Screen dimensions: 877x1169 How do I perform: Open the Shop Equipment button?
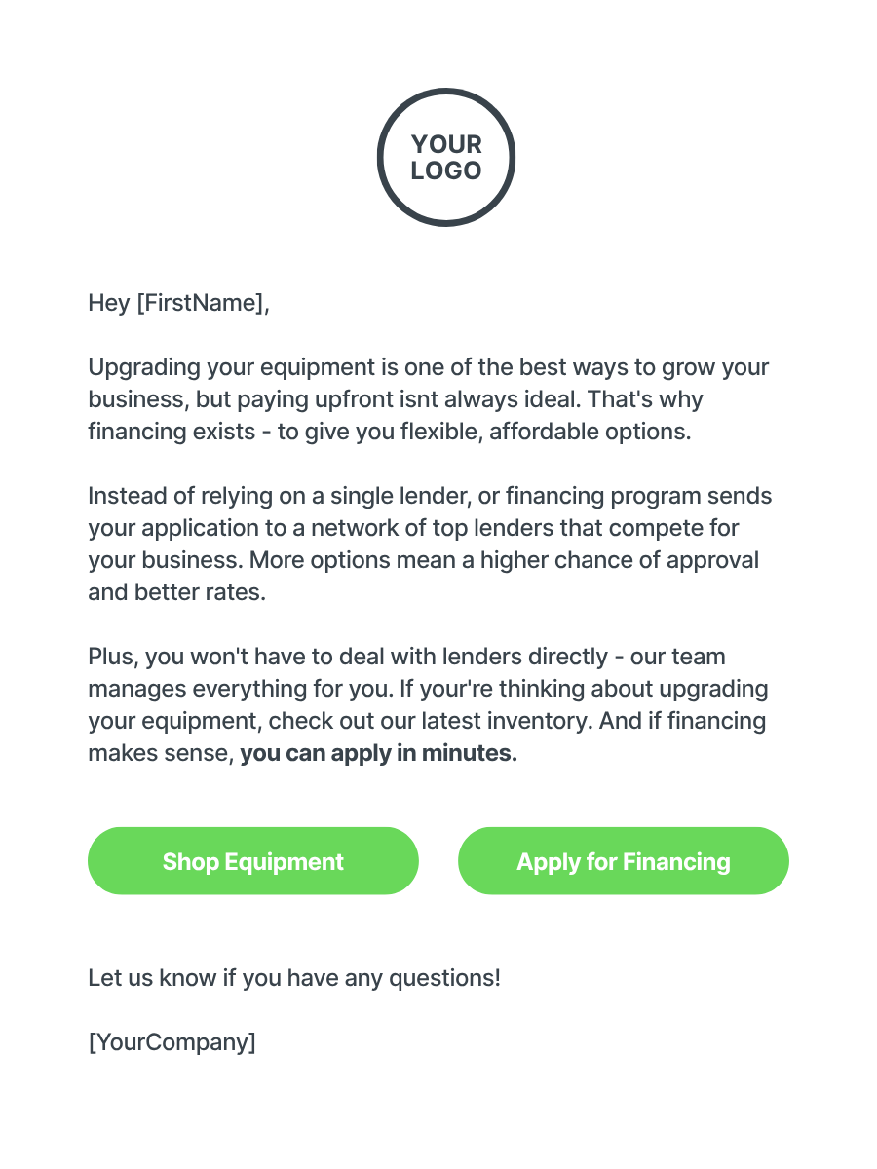point(253,861)
